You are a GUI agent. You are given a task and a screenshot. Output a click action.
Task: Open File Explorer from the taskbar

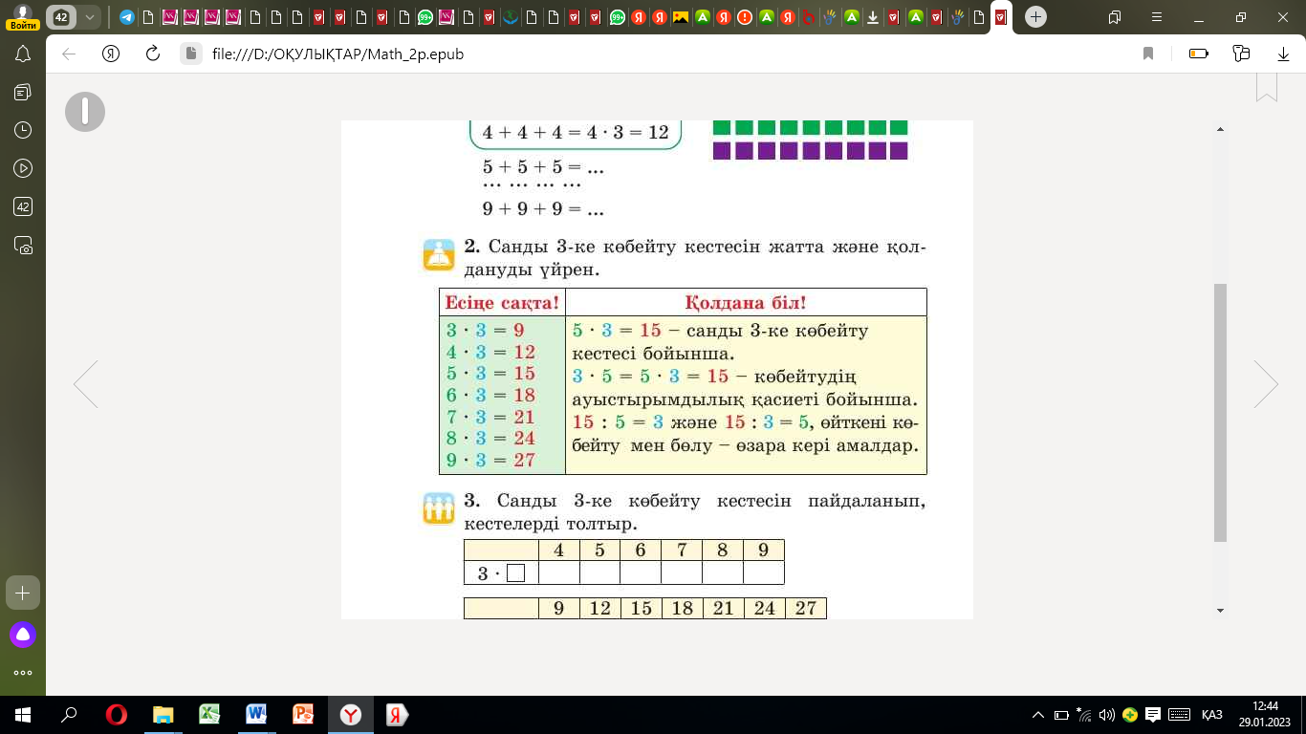(x=163, y=715)
